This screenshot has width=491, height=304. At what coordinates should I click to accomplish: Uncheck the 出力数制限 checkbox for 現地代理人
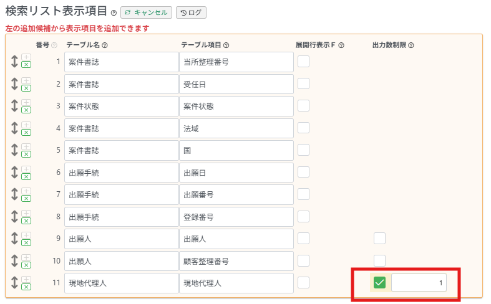tap(379, 283)
